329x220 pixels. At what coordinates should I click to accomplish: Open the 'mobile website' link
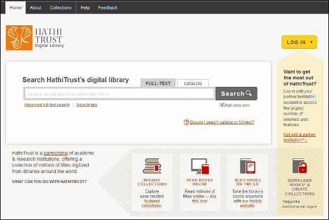click(x=250, y=203)
